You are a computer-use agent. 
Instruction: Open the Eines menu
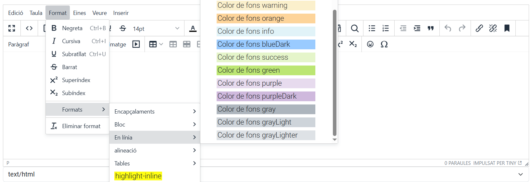(x=79, y=13)
